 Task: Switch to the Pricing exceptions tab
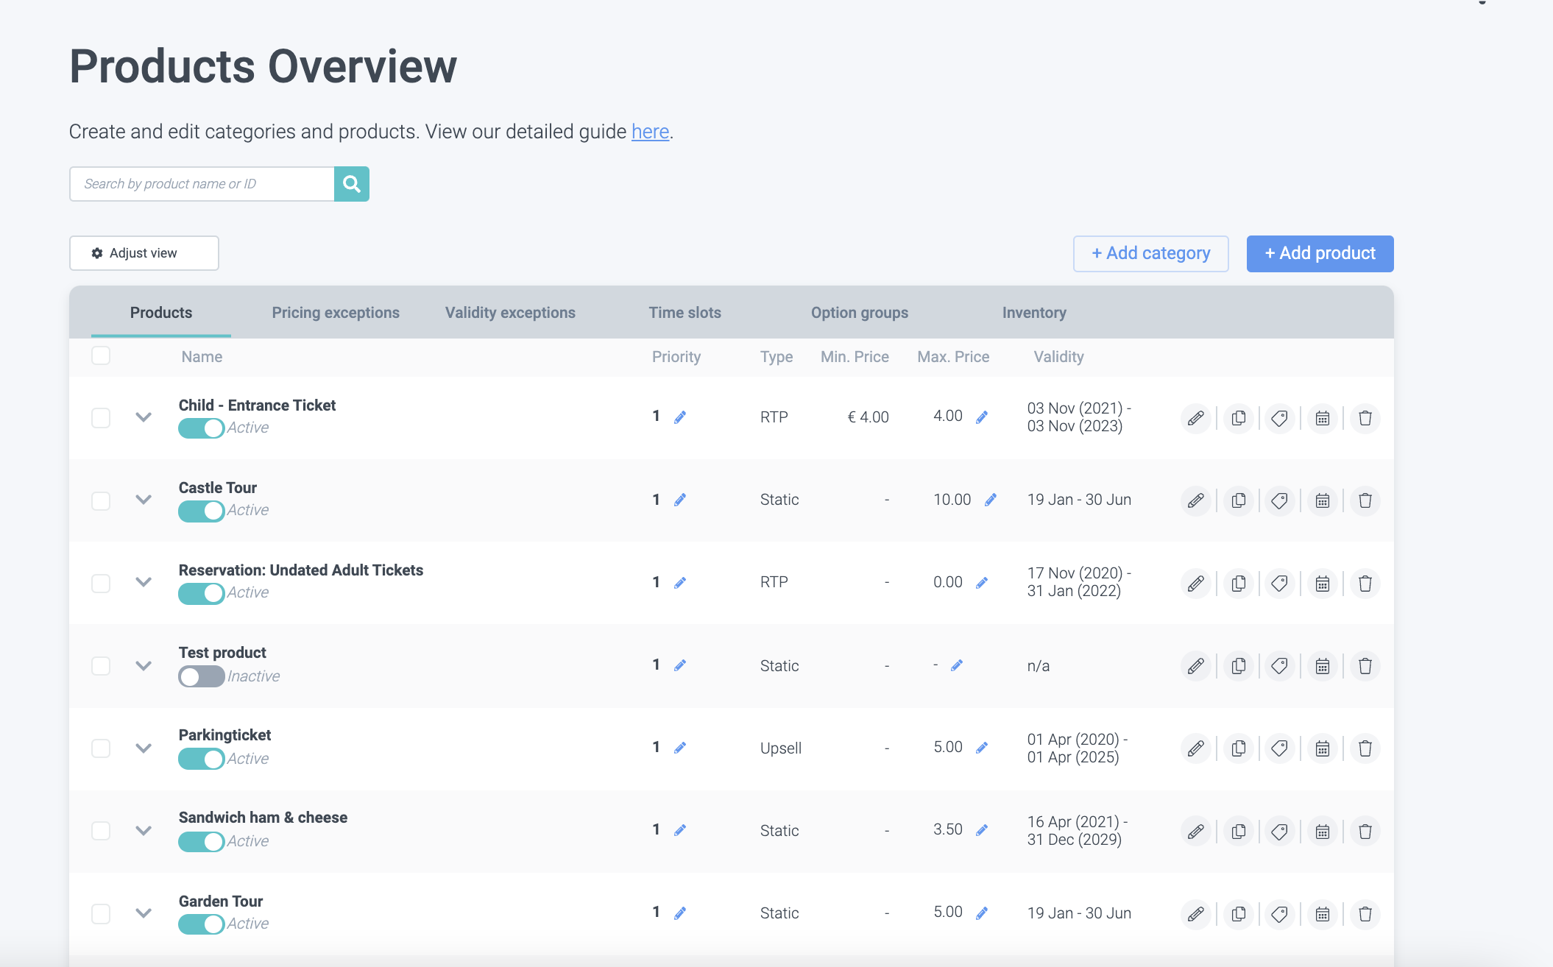click(x=336, y=313)
